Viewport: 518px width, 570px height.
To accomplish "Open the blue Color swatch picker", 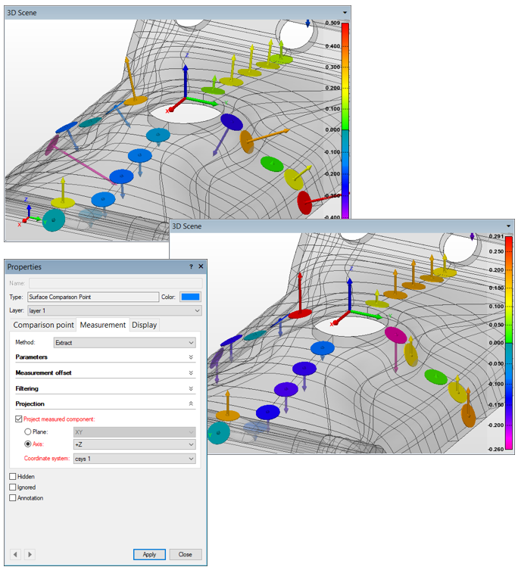I will click(x=191, y=297).
